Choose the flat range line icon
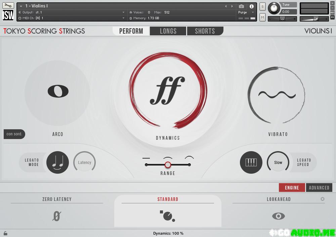The image size is (336, 237). (x=146, y=158)
